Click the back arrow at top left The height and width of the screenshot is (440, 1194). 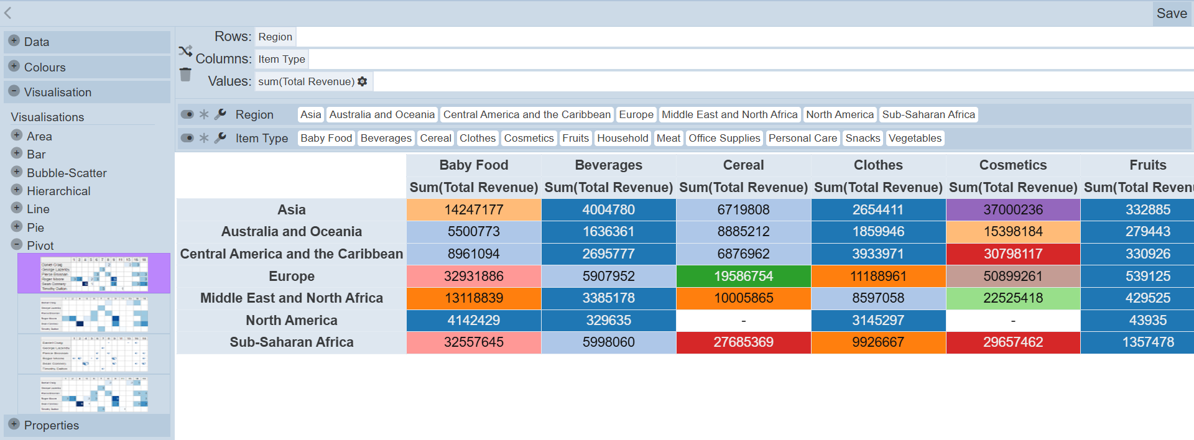coord(8,12)
